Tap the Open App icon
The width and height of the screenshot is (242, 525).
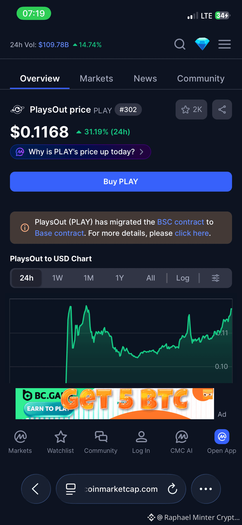pyautogui.click(x=222, y=442)
